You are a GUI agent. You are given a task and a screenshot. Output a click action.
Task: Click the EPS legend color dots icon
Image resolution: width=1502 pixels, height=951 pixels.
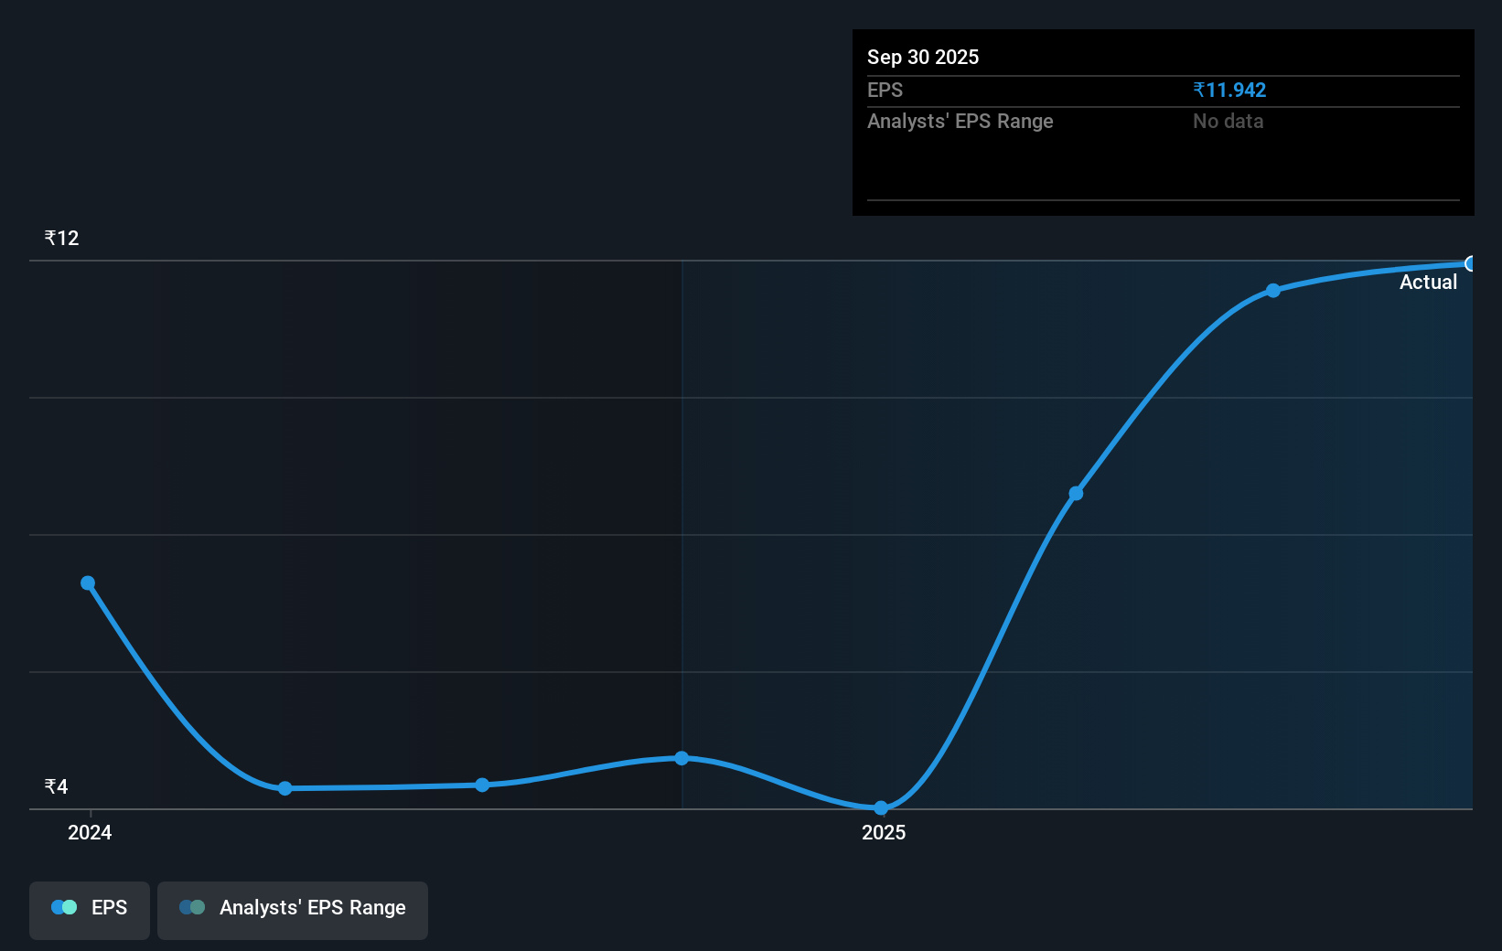pyautogui.click(x=64, y=907)
